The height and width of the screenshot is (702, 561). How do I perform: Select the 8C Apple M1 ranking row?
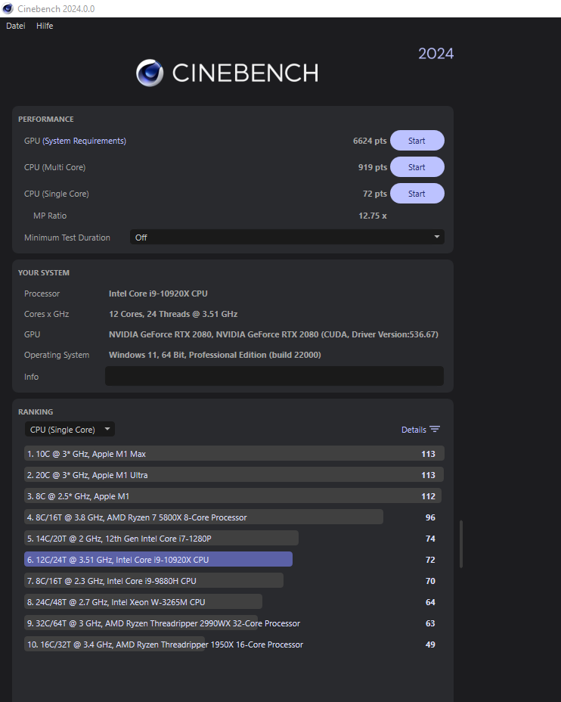click(234, 496)
